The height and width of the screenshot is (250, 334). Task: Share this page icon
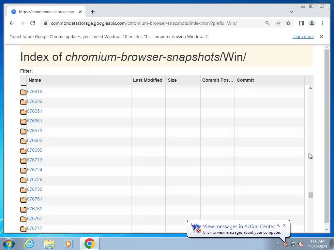click(x=278, y=23)
